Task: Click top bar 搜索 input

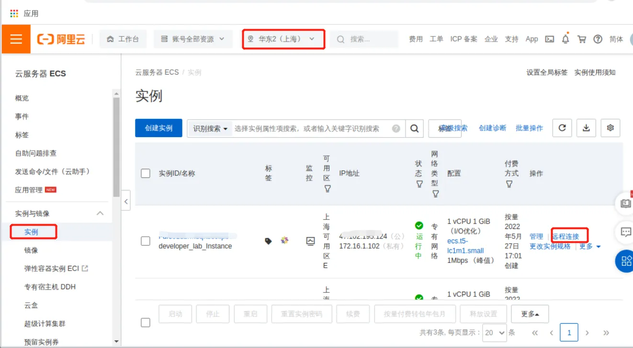Action: coord(364,39)
